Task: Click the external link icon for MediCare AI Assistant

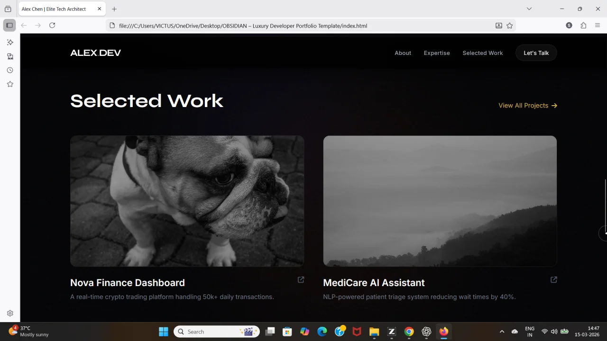Action: point(553,280)
